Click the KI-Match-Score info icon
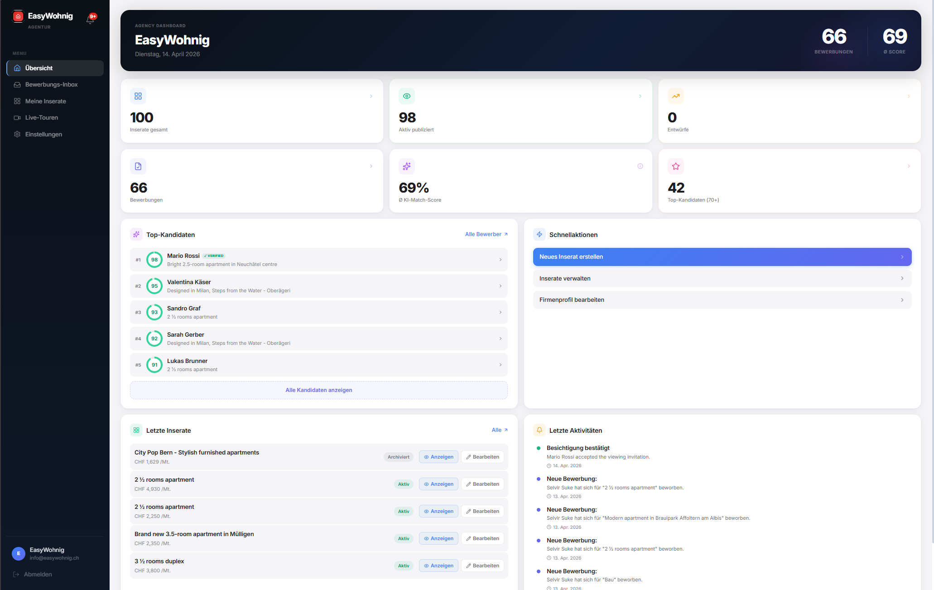Viewport: 934px width, 590px height. pyautogui.click(x=640, y=166)
